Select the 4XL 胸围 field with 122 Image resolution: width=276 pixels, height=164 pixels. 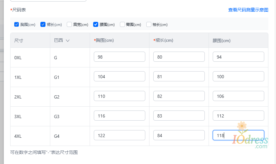[119, 136]
